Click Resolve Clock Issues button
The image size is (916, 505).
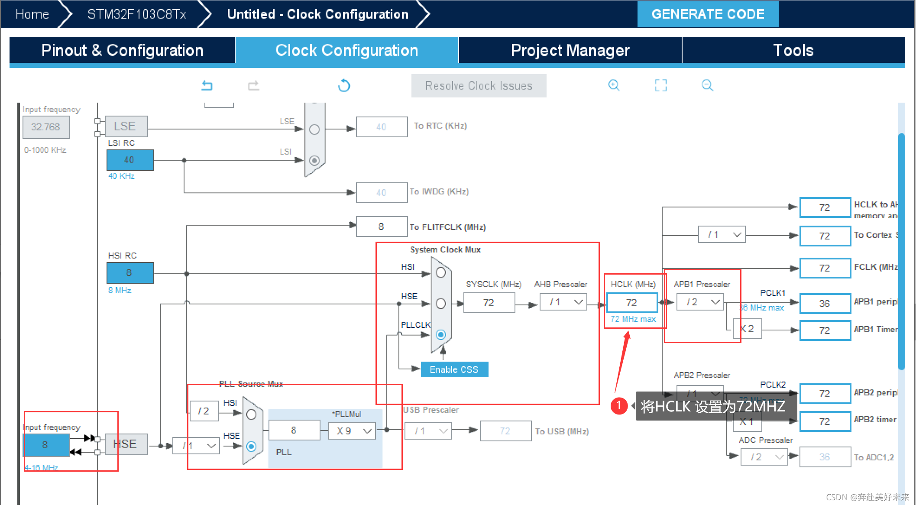(x=479, y=85)
